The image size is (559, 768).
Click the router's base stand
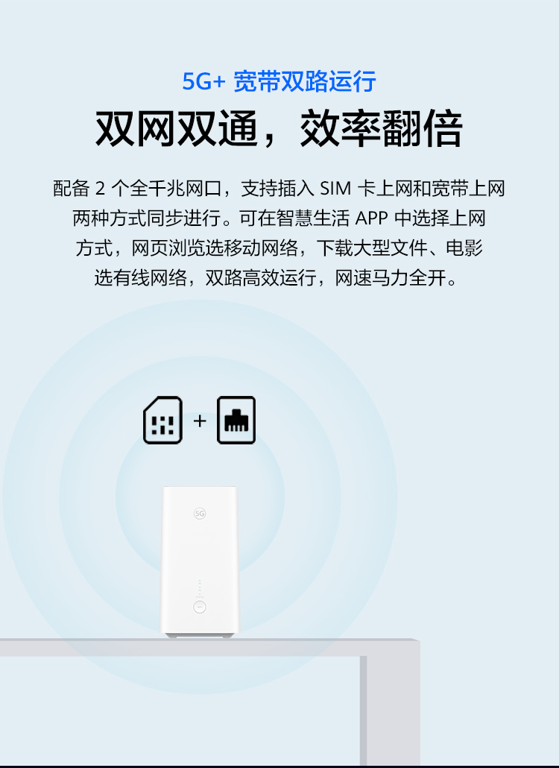click(200, 635)
